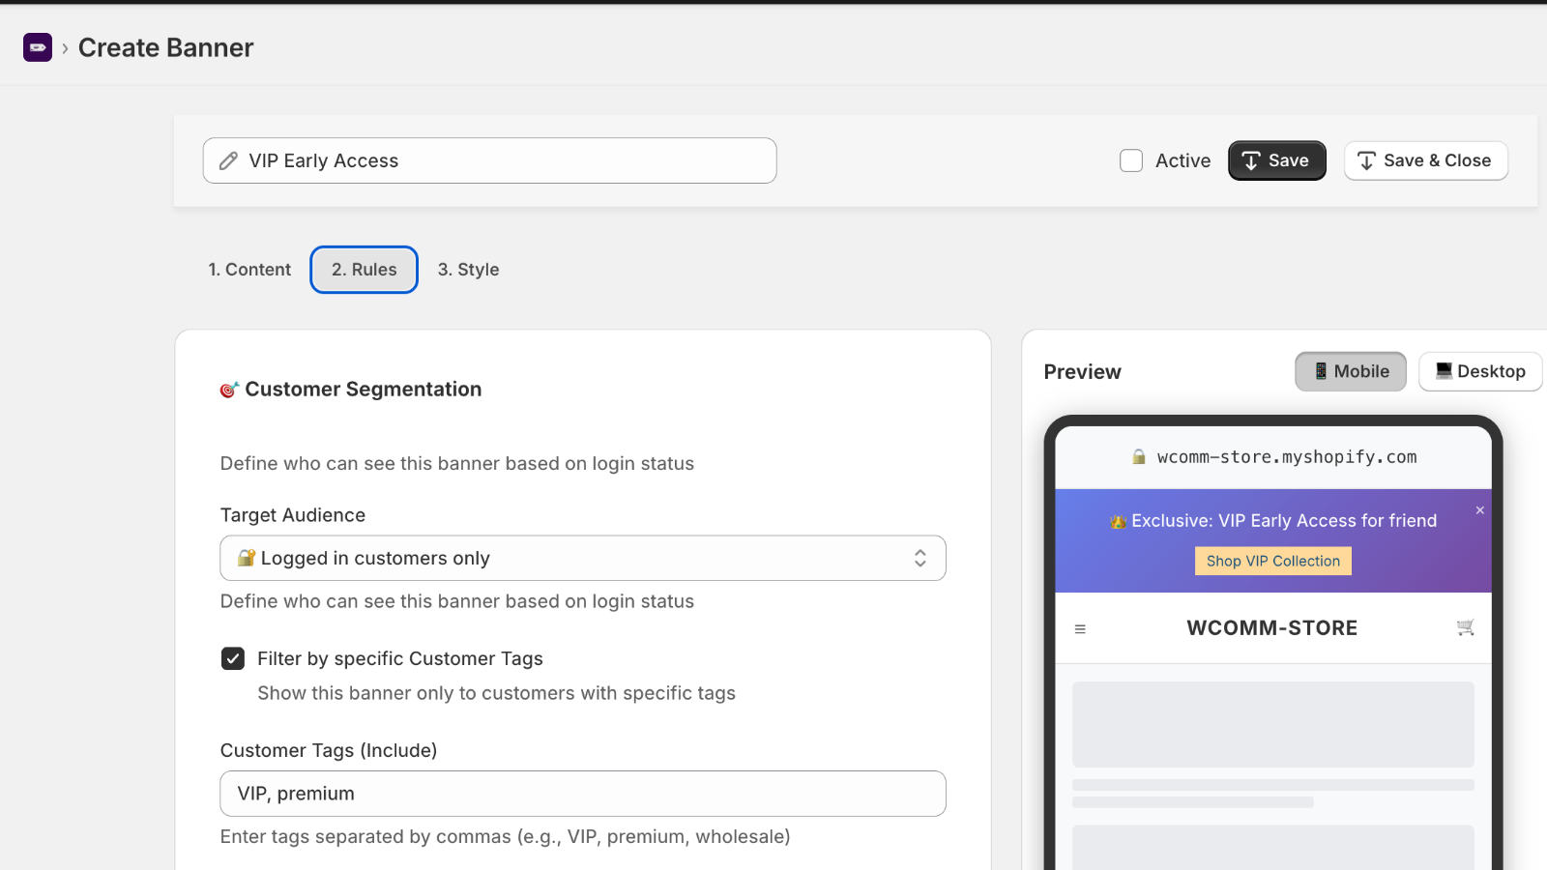Toggle the Mobile preview mode on
The width and height of the screenshot is (1547, 870).
(1350, 371)
